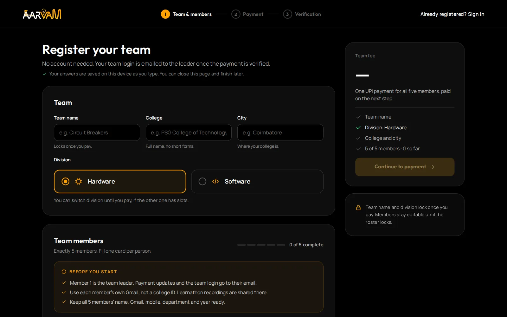Click the Aarvam logo

(42, 14)
